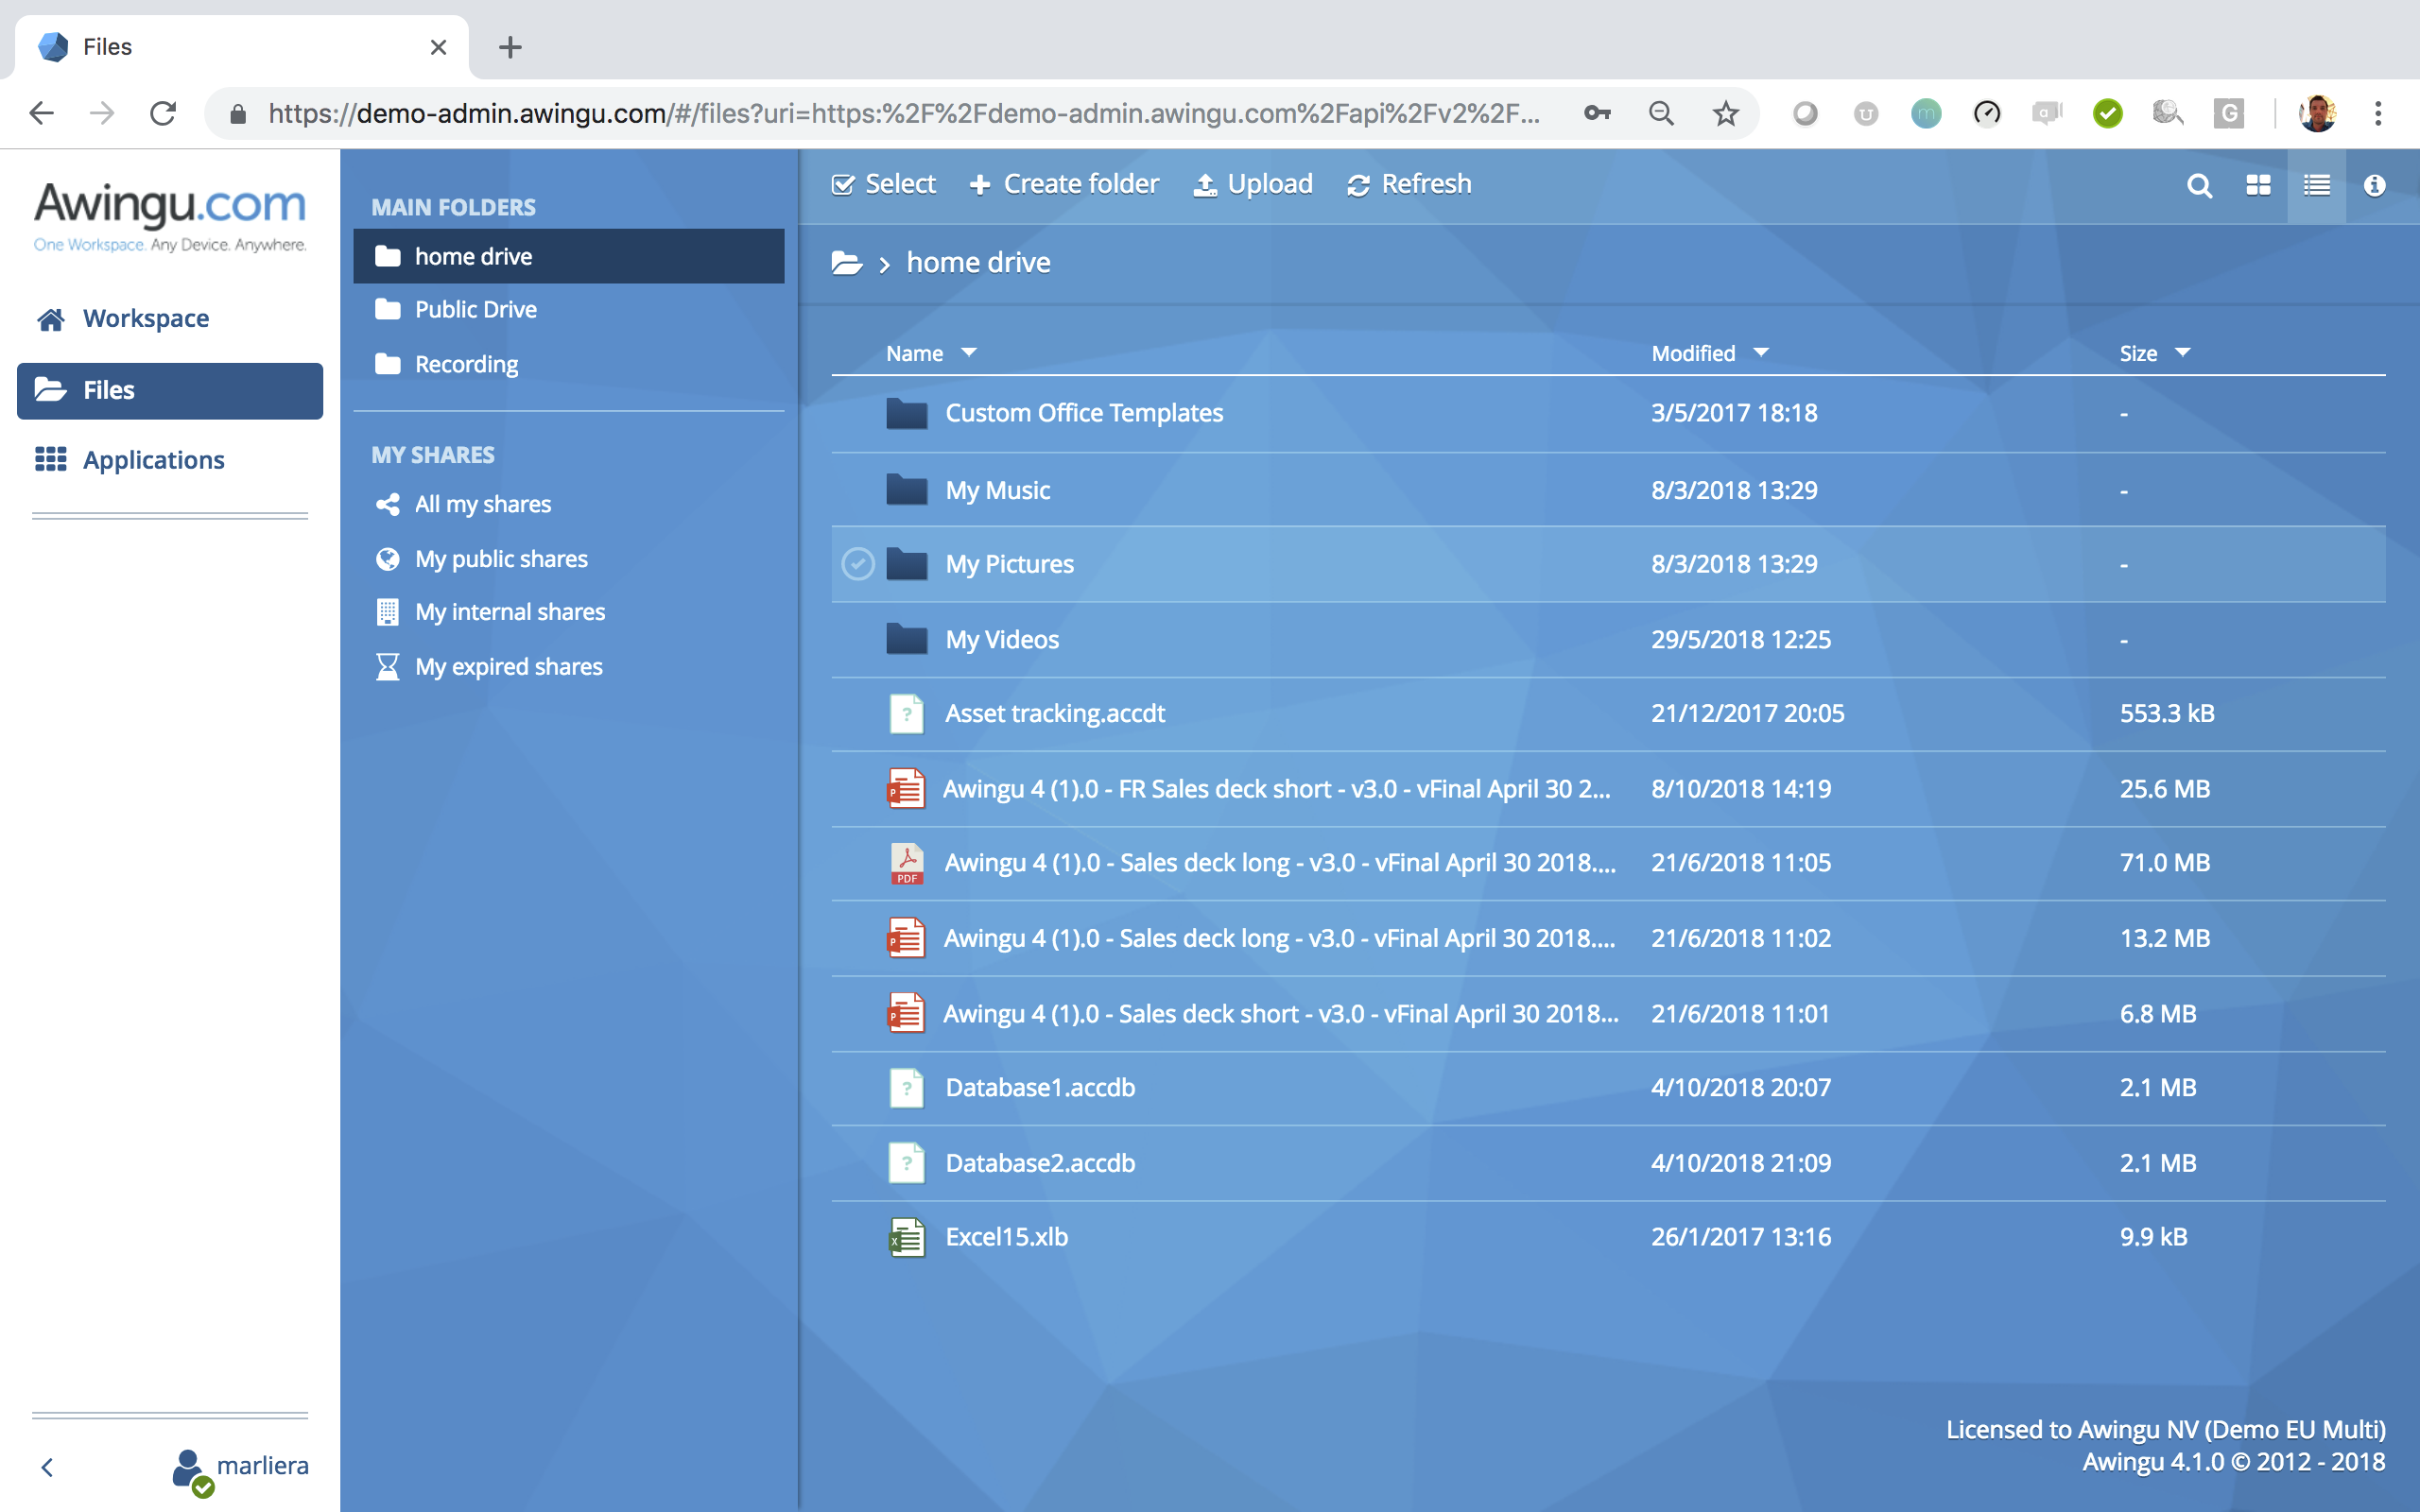Click Custom Office Templates folder name
The width and height of the screenshot is (2420, 1512).
pos(1084,413)
